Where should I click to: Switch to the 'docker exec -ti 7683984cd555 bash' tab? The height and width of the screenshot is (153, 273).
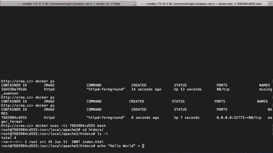coord(203,4)
